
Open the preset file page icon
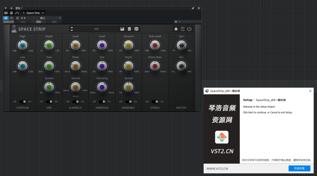coord(17,18)
